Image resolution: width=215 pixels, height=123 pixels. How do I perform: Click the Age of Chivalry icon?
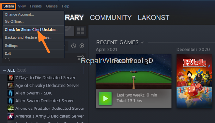(10, 86)
